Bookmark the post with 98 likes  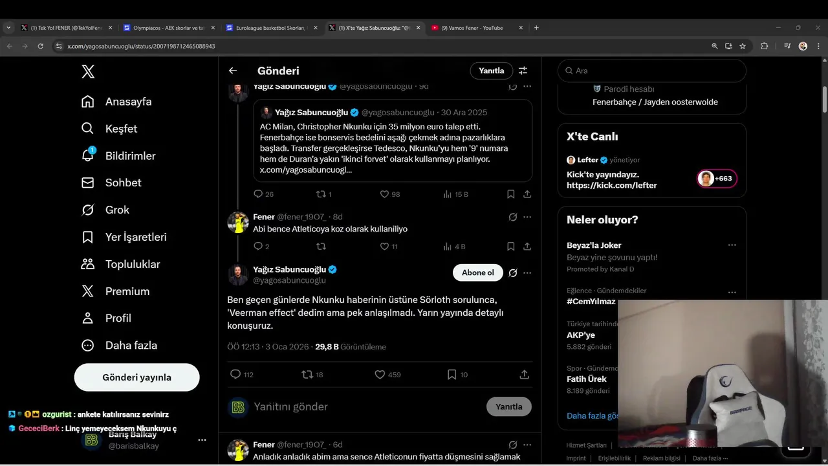(x=510, y=194)
